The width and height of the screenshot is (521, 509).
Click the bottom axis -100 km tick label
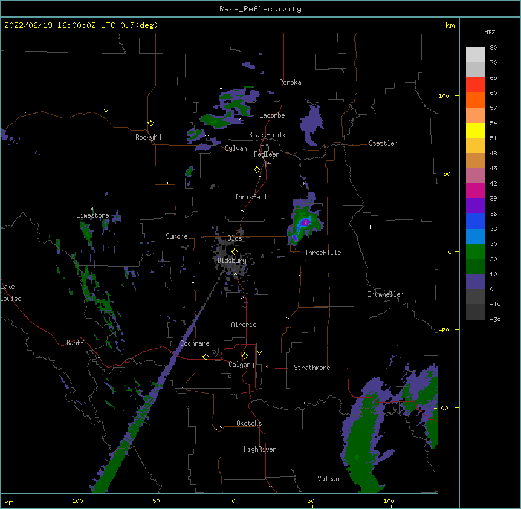76,501
